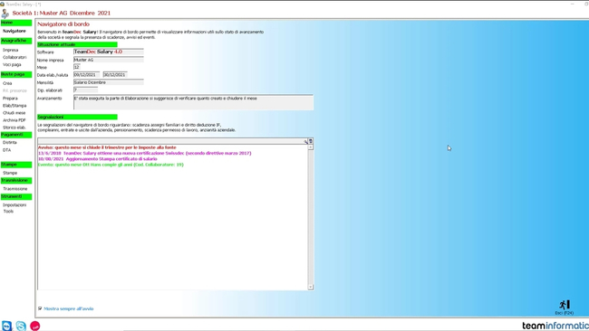Select the green 'Evento: questo mese Ott Hans' row
589x331 pixels.
point(111,165)
